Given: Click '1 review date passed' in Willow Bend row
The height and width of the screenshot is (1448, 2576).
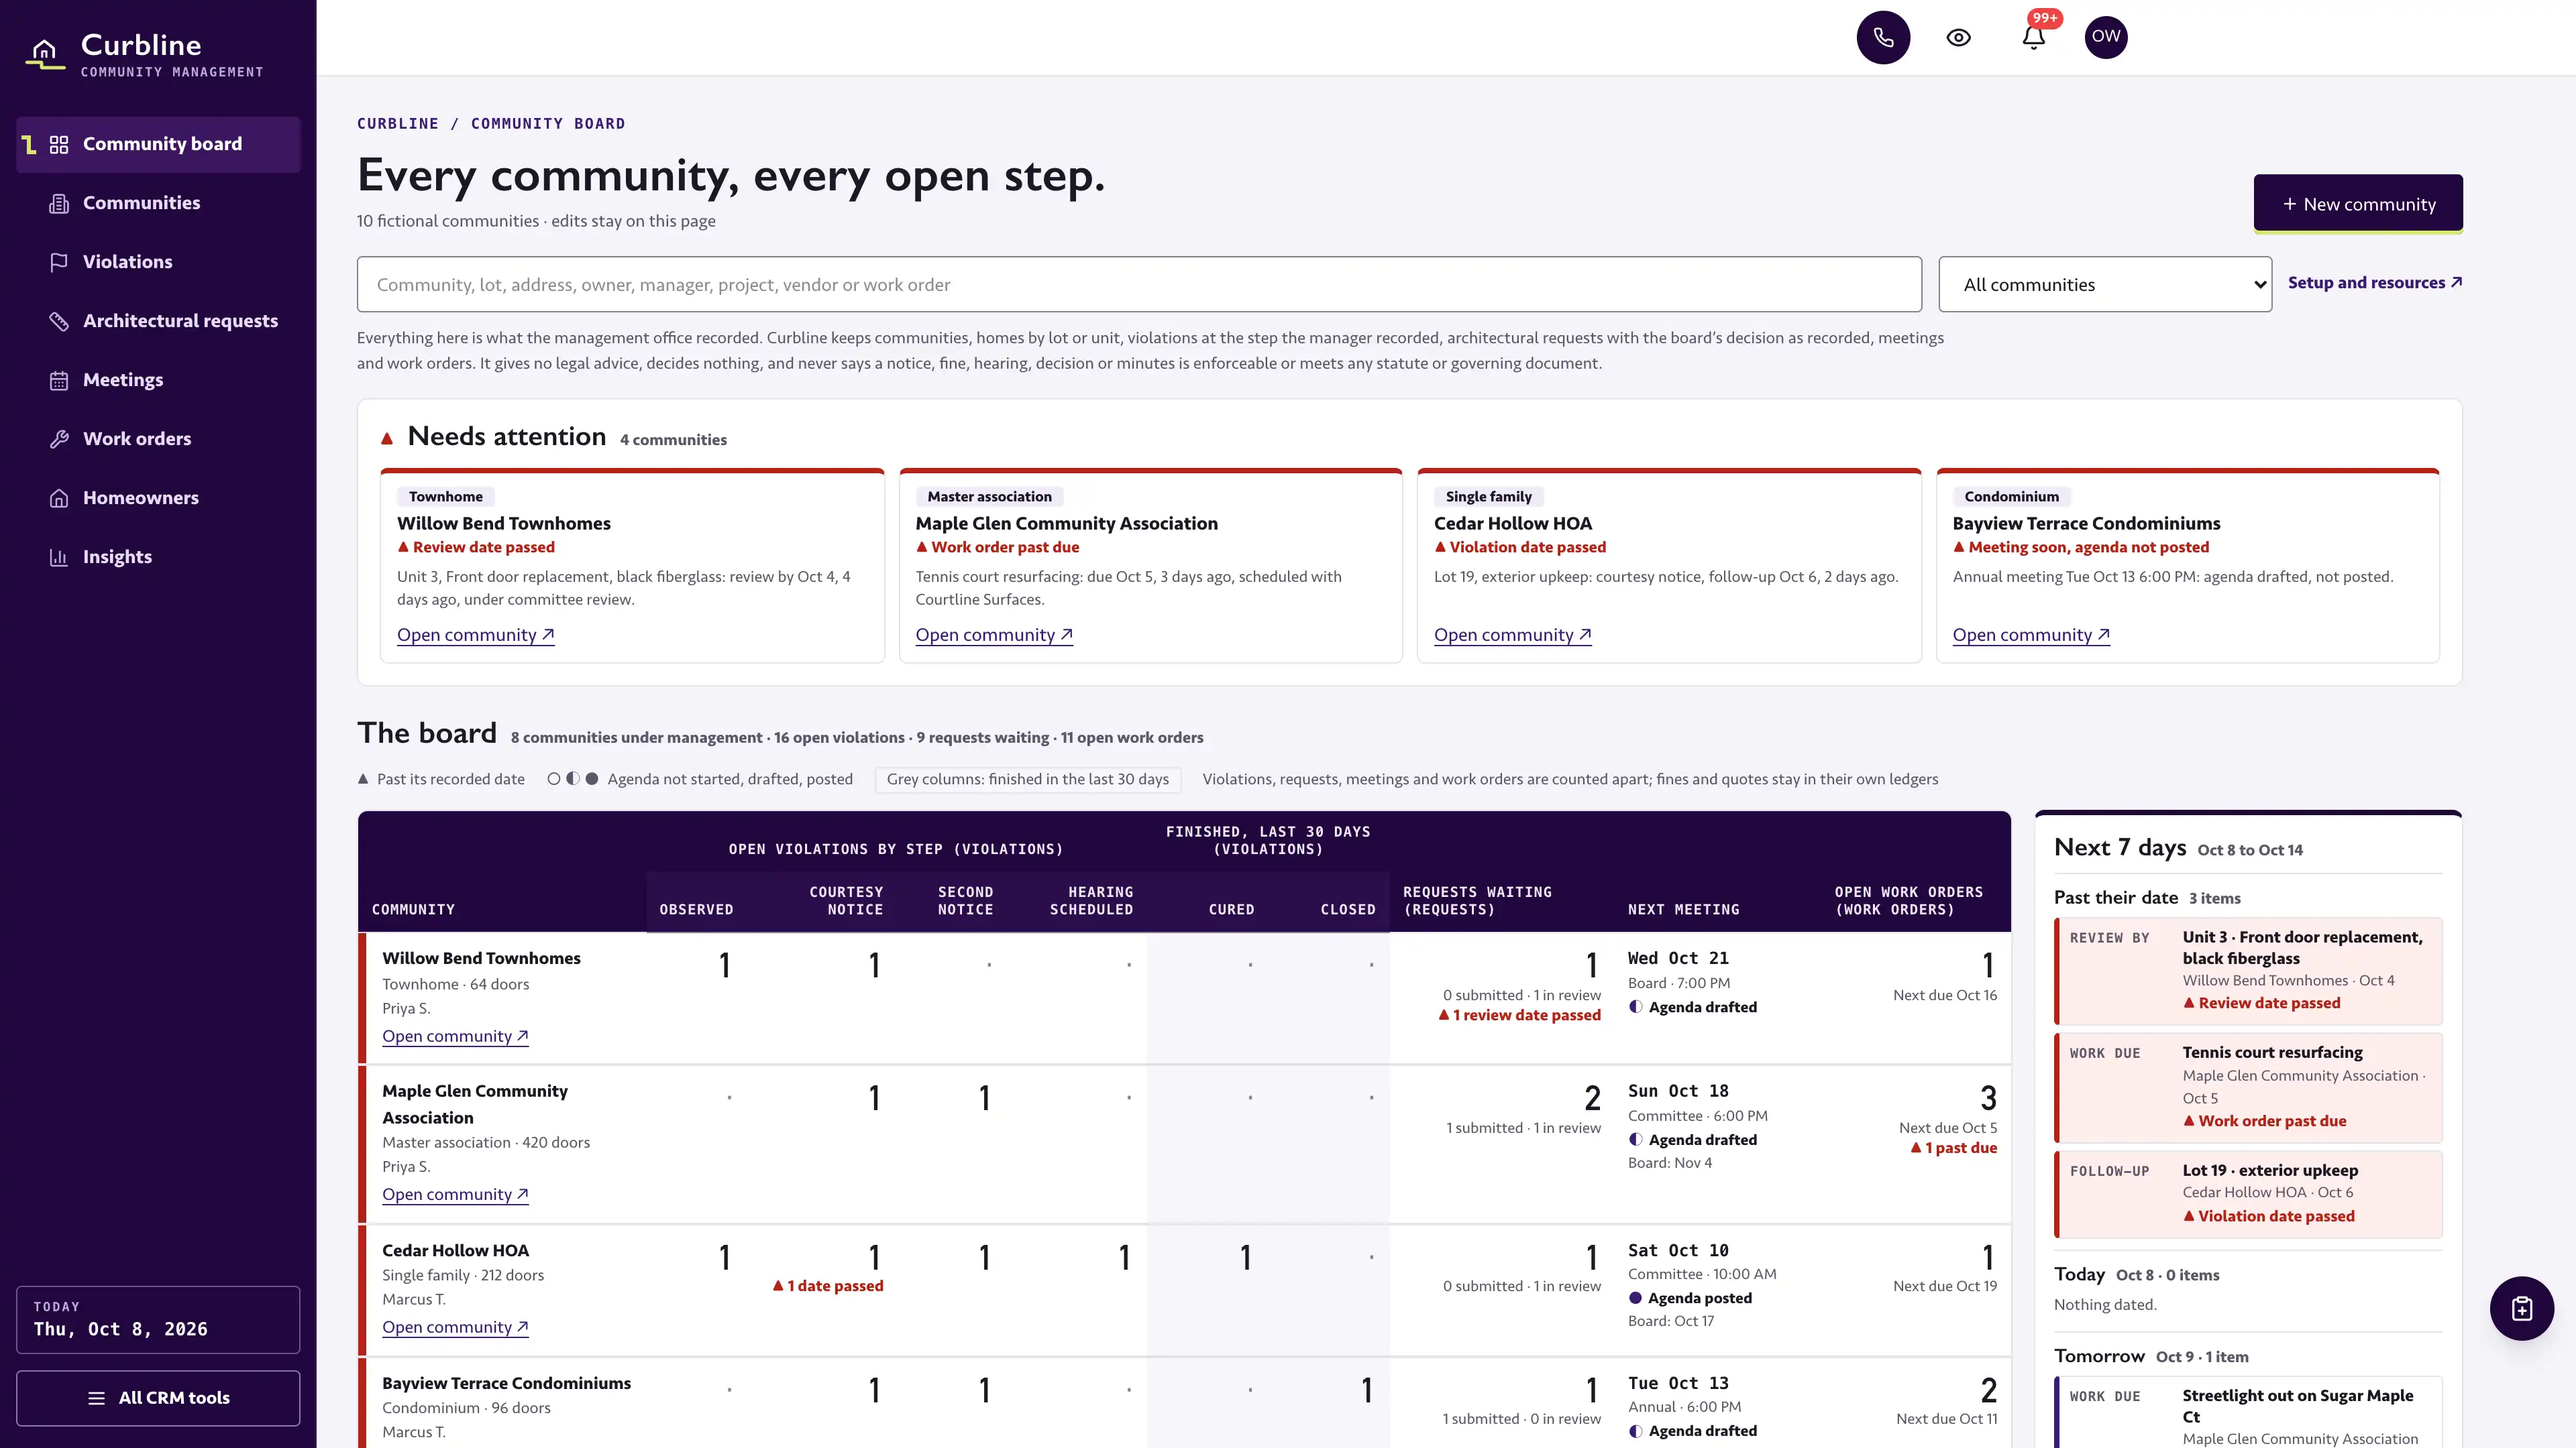Looking at the screenshot, I should pyautogui.click(x=1519, y=1016).
